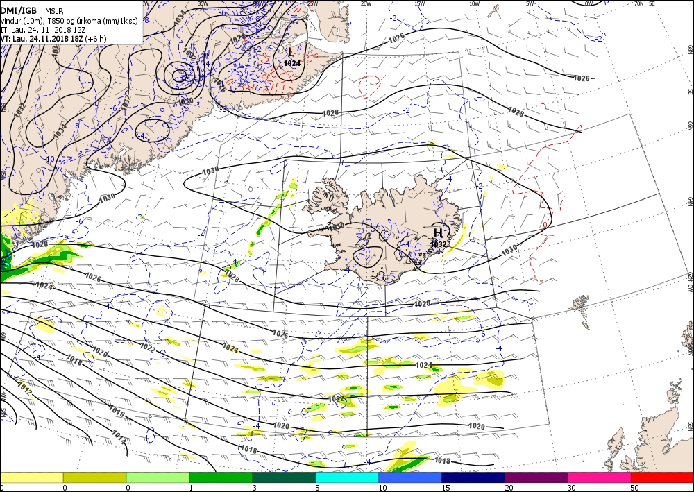The height and width of the screenshot is (492, 694).
Task: Click the legend value 10
Action: click(382, 488)
